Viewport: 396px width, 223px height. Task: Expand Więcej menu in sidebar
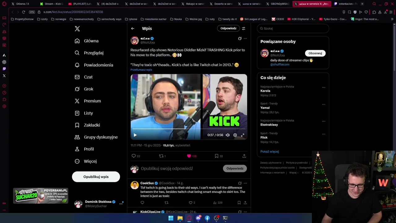[x=86, y=161]
